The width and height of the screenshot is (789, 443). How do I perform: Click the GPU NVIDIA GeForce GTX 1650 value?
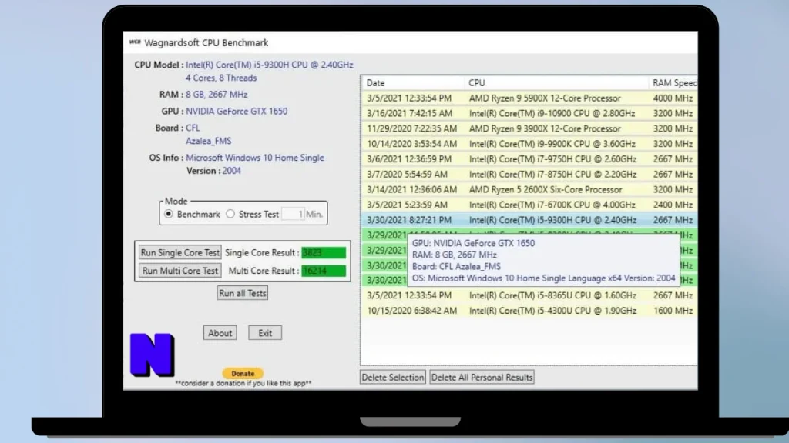coord(237,111)
